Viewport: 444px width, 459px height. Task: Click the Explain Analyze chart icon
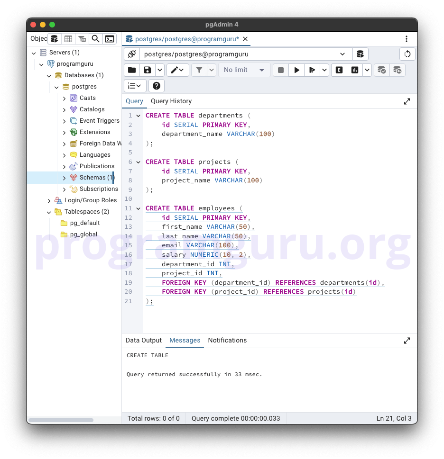355,70
